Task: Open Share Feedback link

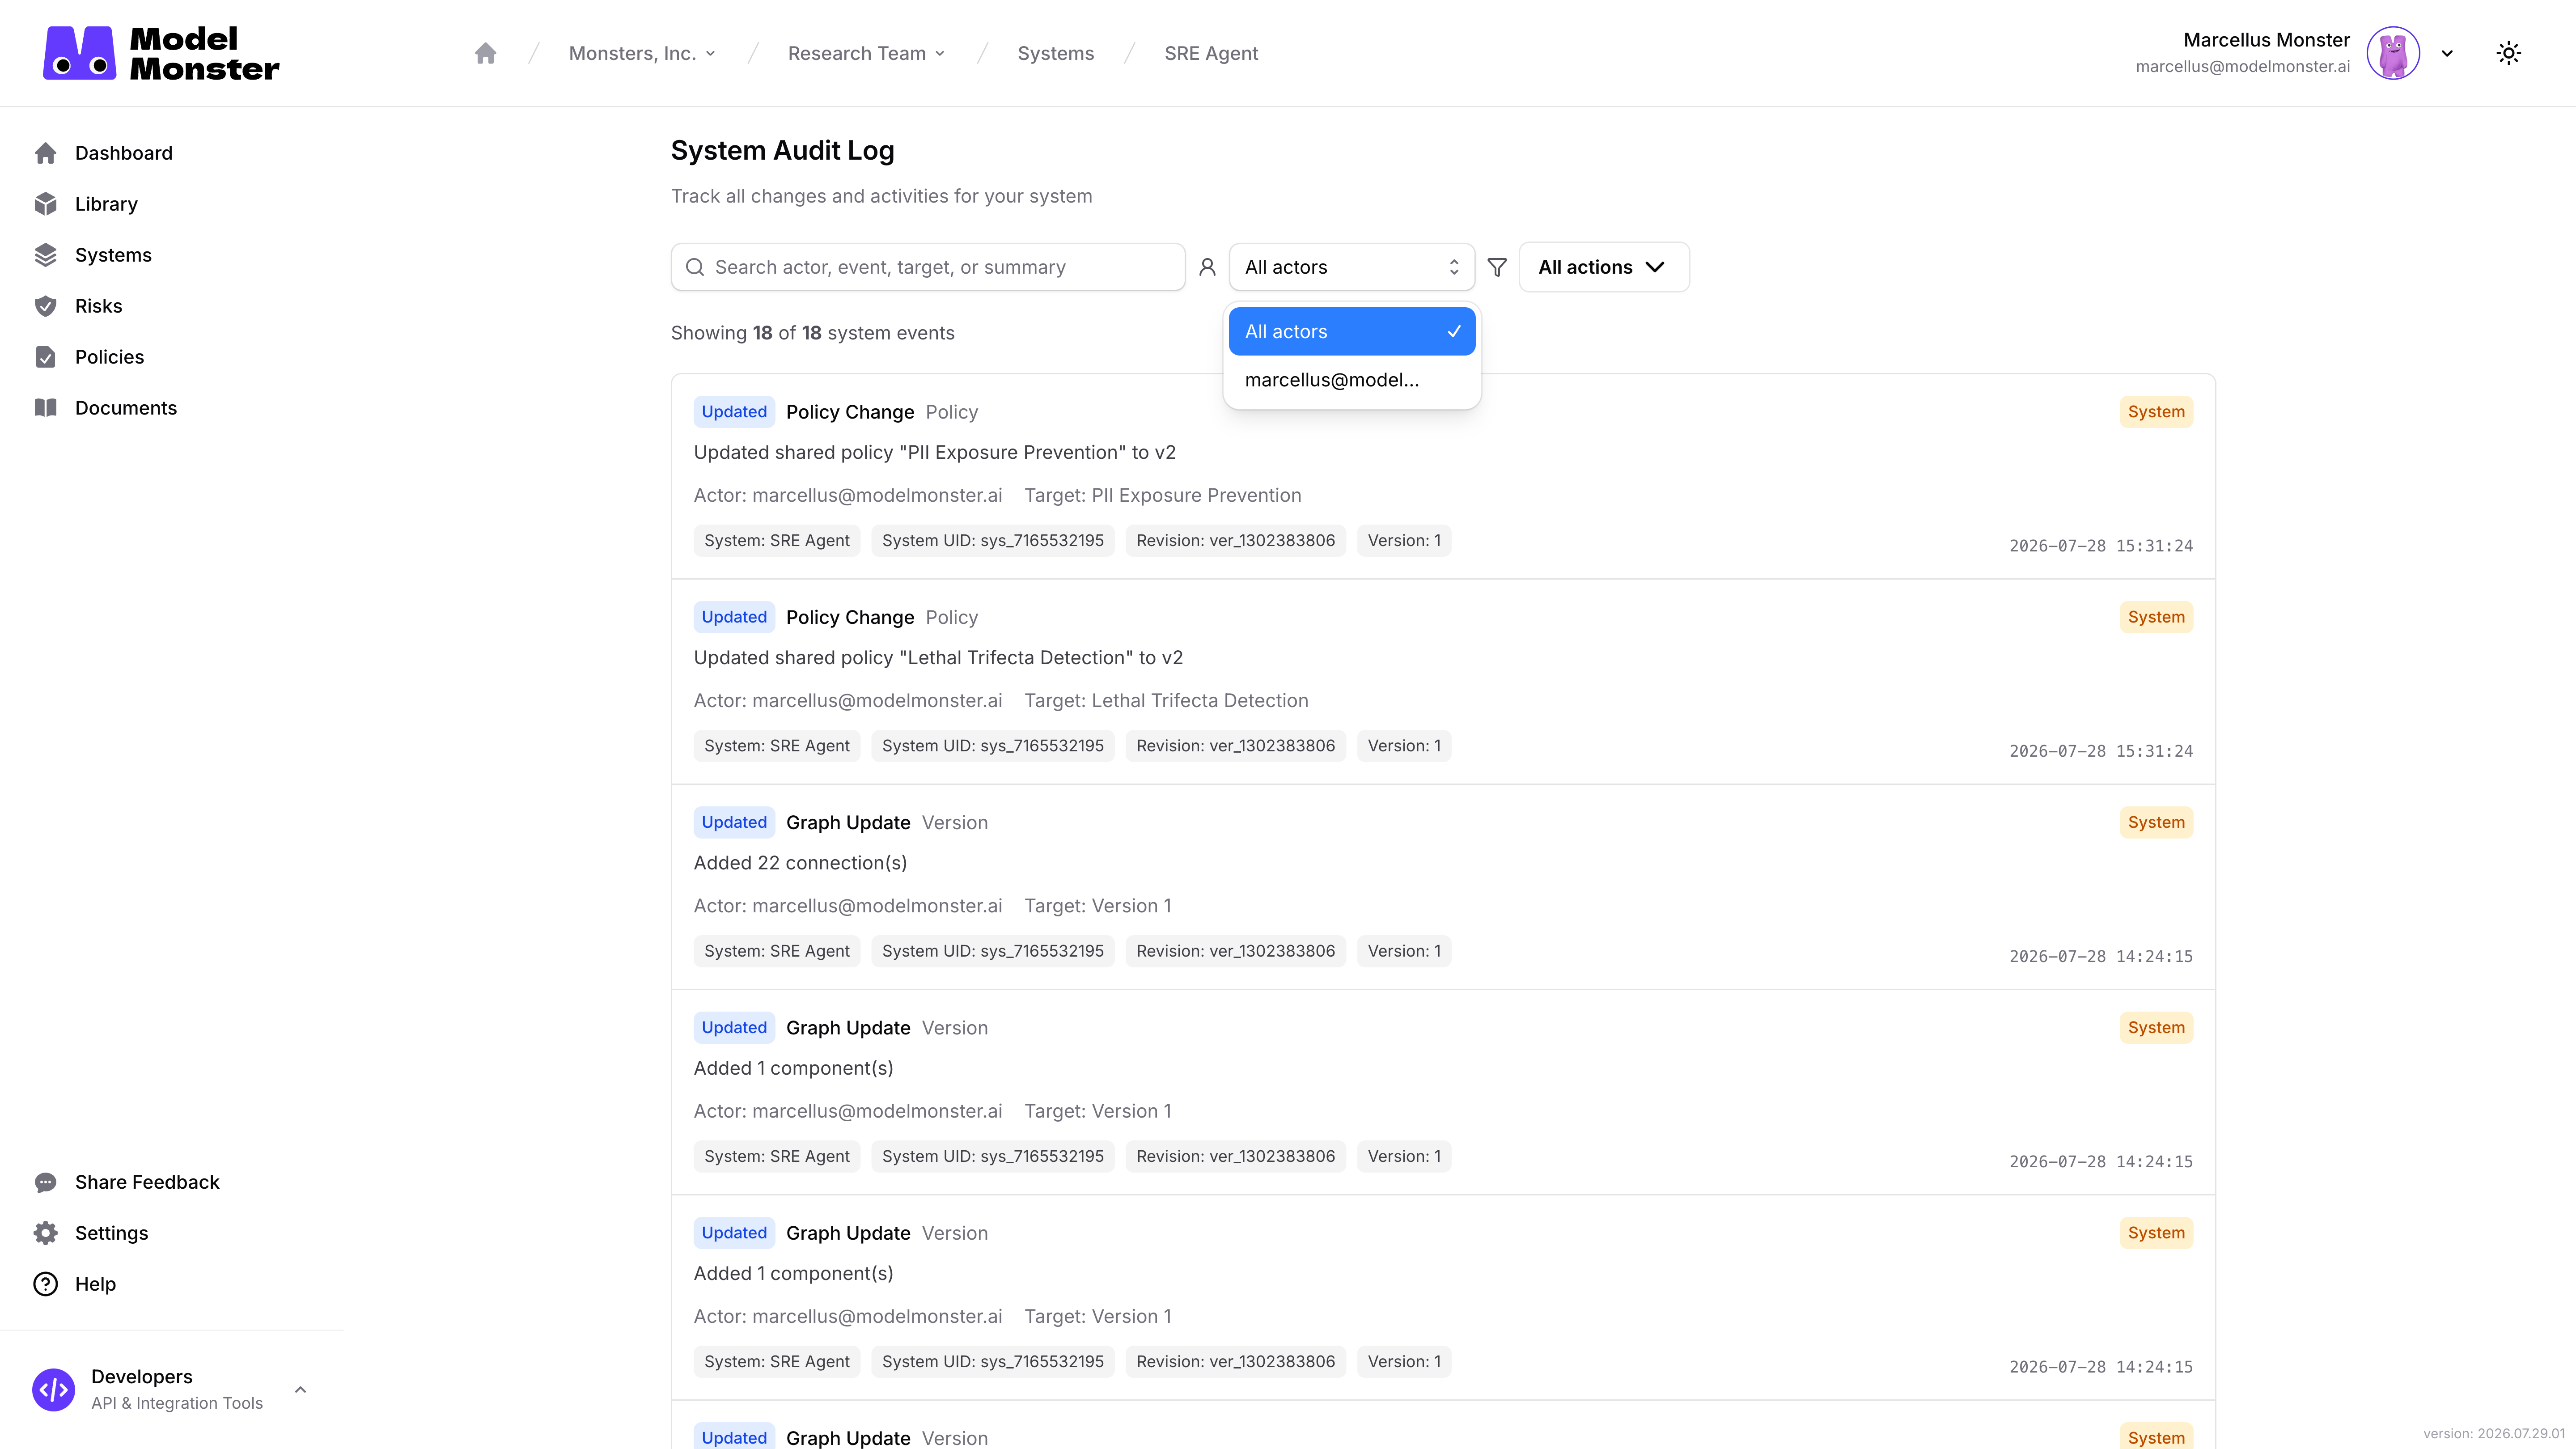Action: pyautogui.click(x=147, y=1182)
